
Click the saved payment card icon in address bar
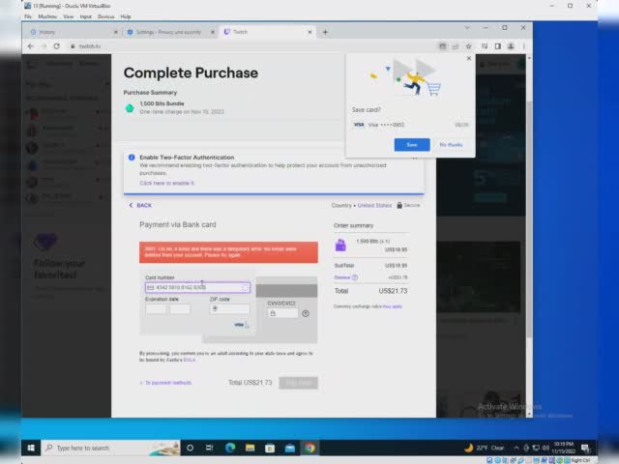pyautogui.click(x=443, y=46)
